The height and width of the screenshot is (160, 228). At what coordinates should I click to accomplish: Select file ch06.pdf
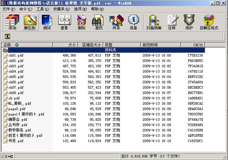point(16,82)
